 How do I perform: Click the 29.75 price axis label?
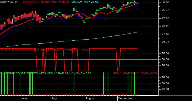pos(166,10)
